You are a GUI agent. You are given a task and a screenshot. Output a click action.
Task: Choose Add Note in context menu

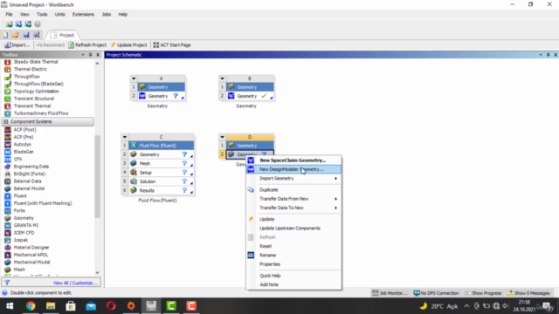293,284
